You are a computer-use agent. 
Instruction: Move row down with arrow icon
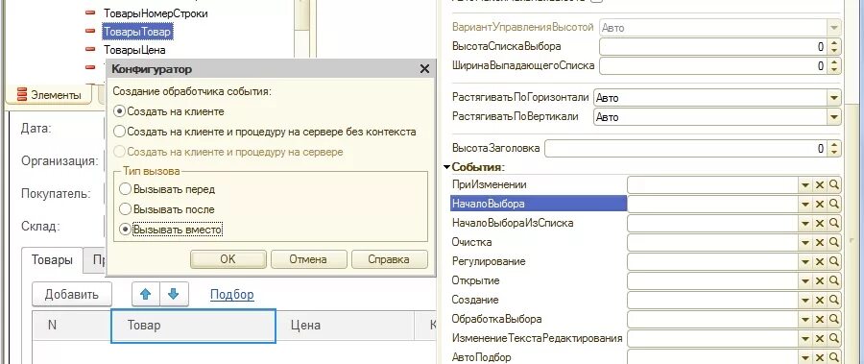[x=174, y=294]
